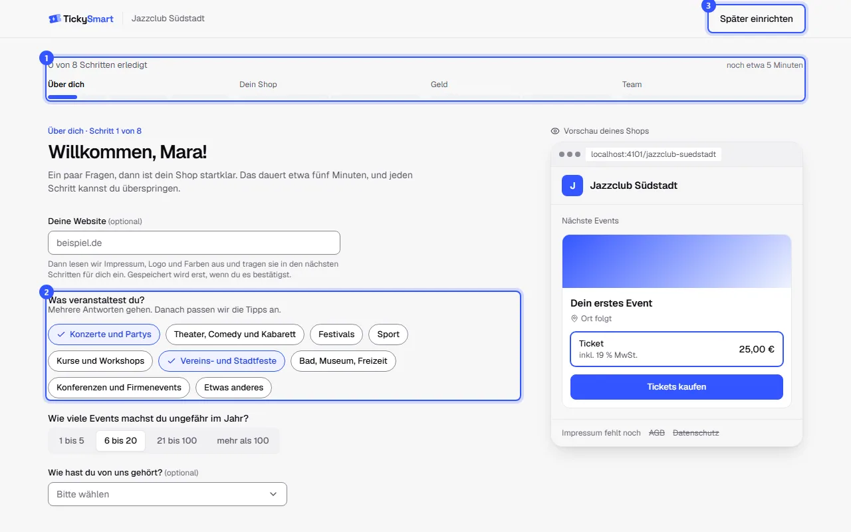Click the TickySmart ticket logo icon
This screenshot has height=532, width=851.
coord(55,19)
